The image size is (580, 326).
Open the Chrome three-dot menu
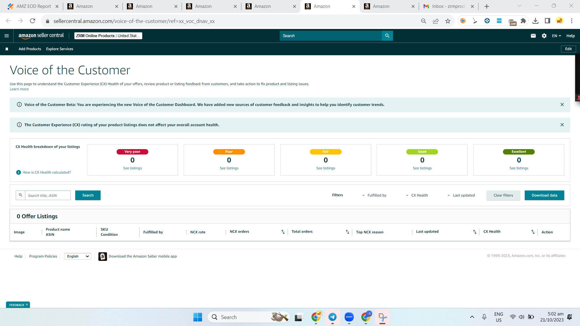572,21
